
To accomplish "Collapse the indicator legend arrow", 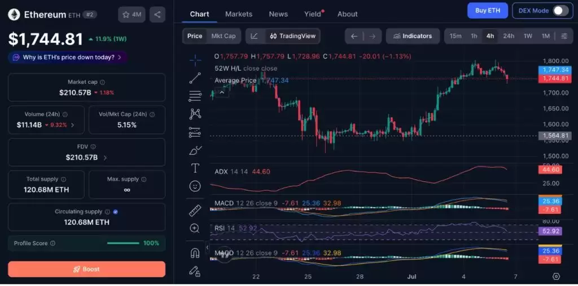I will coord(222,92).
